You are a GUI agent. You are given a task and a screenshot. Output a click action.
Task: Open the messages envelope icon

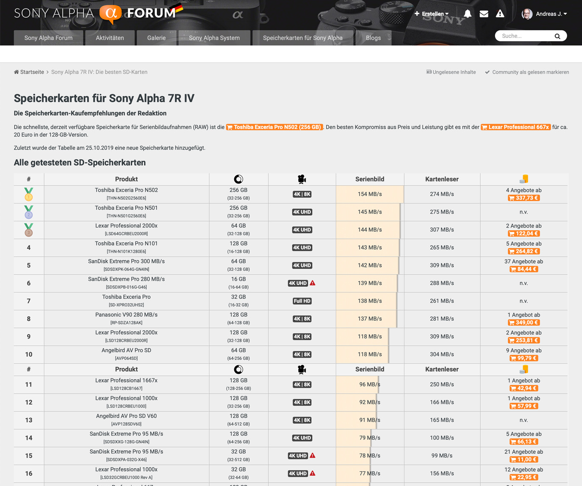pos(484,14)
